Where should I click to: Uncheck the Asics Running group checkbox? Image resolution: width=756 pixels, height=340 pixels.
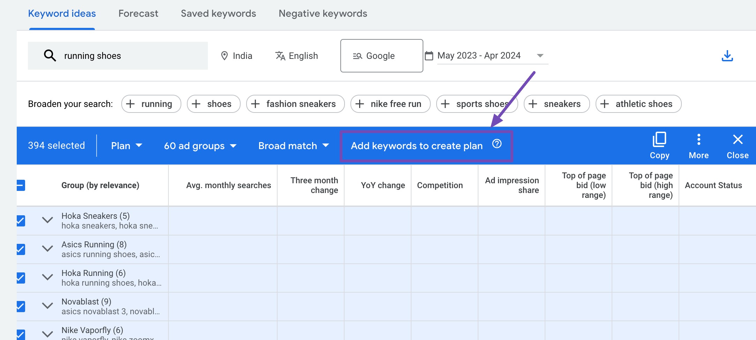coord(21,249)
